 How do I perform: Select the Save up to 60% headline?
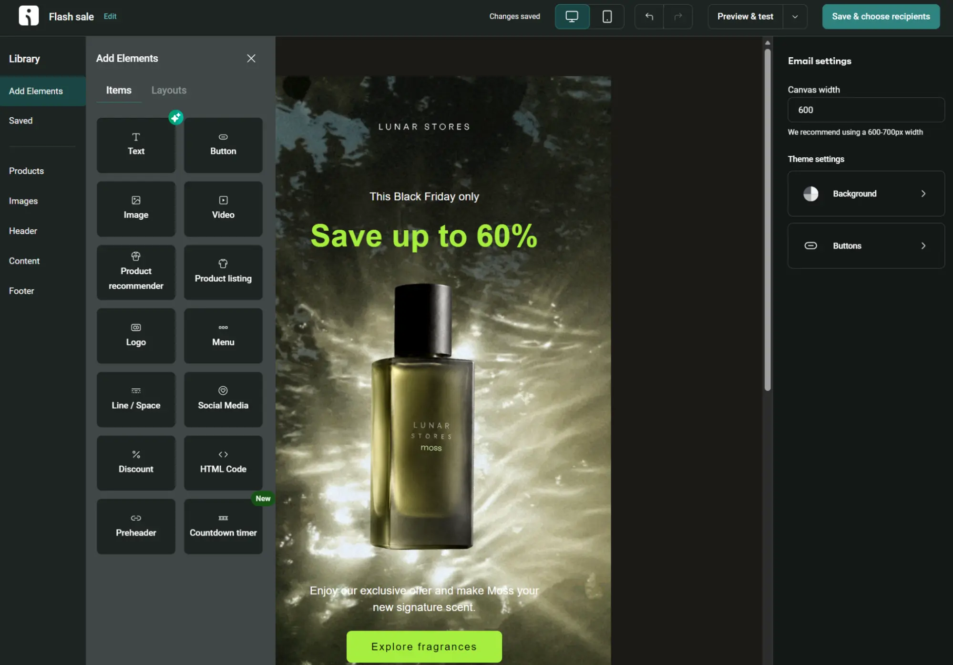tap(424, 236)
